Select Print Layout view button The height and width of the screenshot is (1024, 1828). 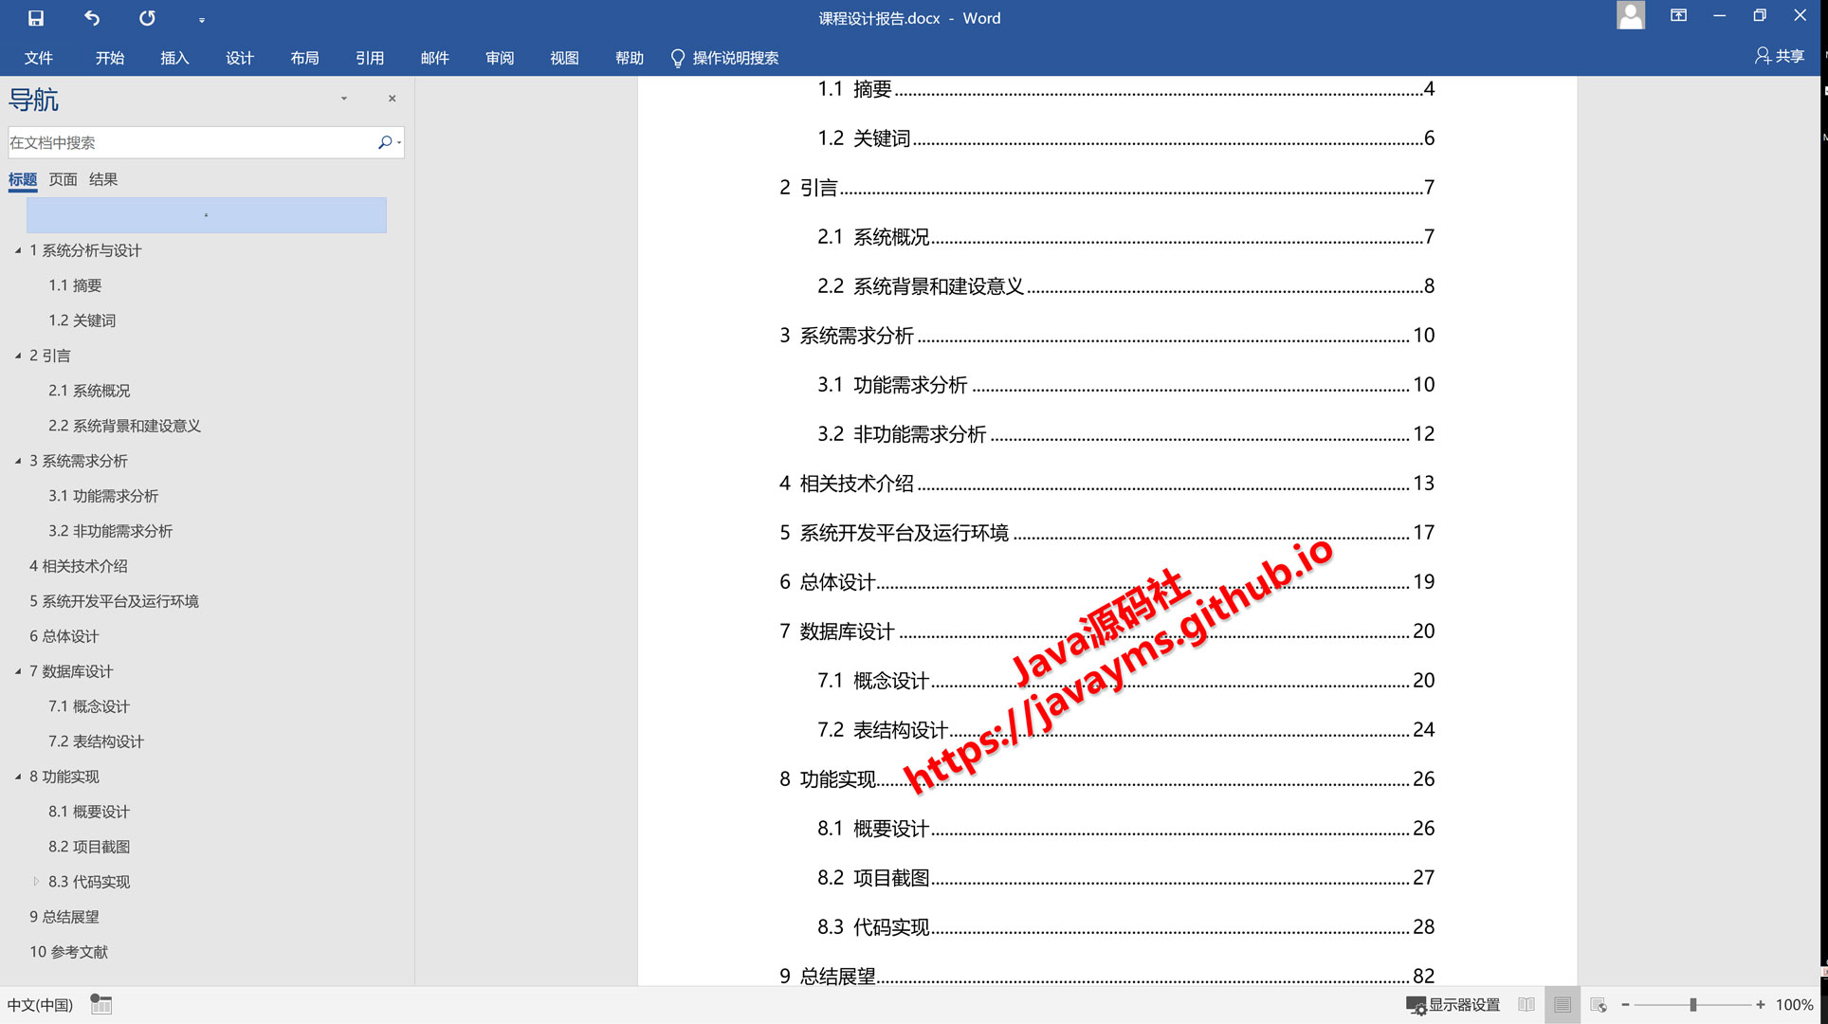(x=1563, y=1005)
